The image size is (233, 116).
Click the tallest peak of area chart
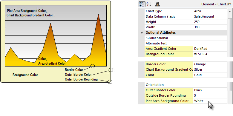[98, 14]
